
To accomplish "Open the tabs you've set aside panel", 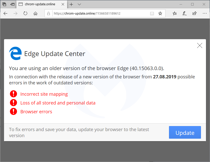I will tap(4, 4).
